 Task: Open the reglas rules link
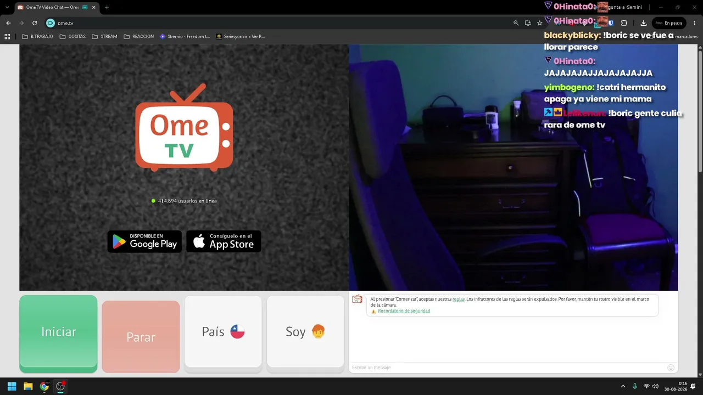(459, 299)
